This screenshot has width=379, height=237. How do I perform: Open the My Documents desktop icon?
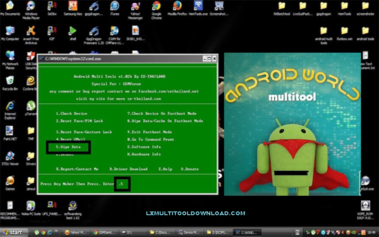point(10,8)
